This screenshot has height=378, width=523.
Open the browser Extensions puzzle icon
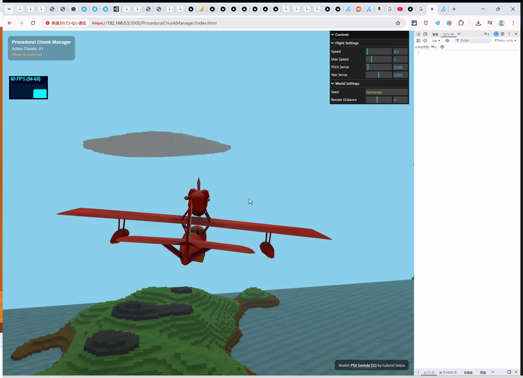pos(461,23)
